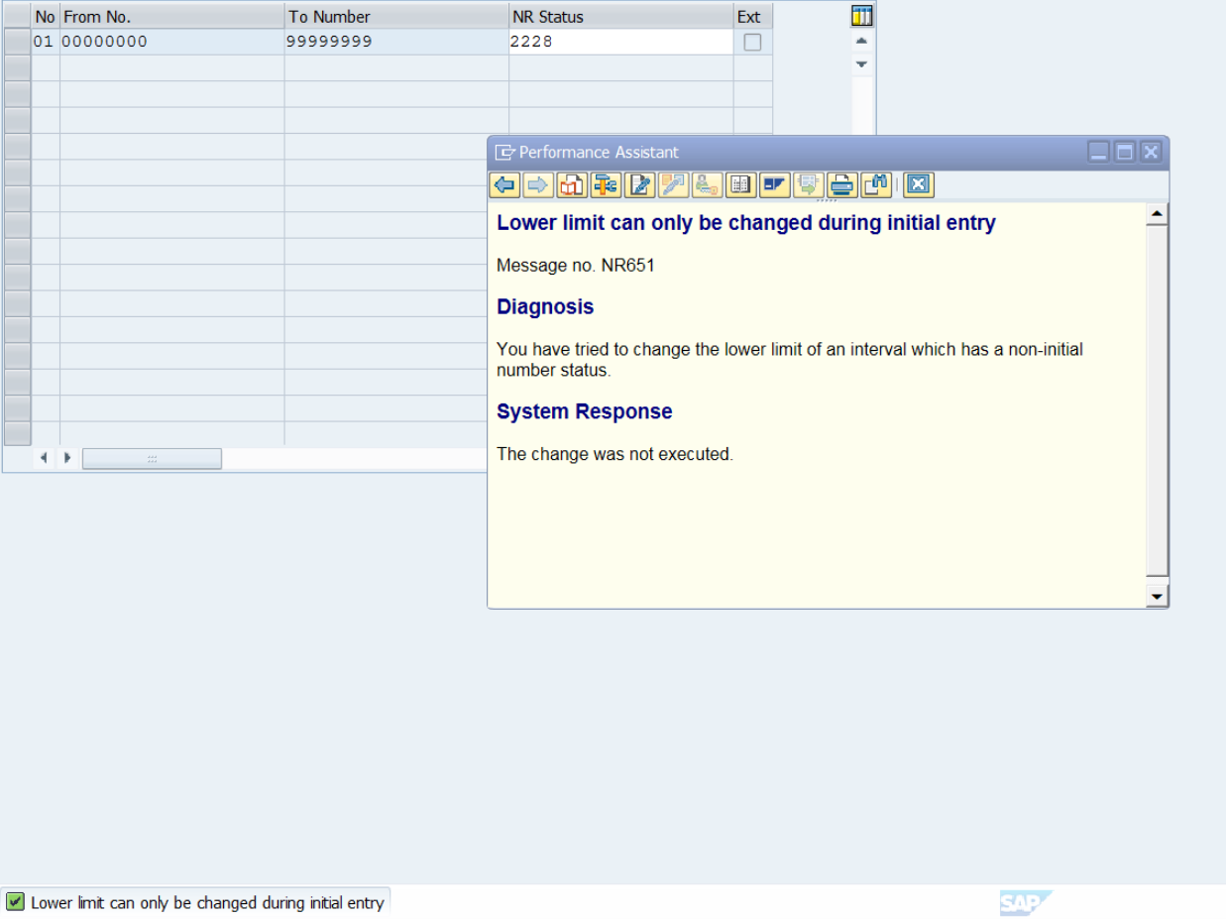This screenshot has height=919, width=1226.
Task: Open Find with binoculars icon
Action: [x=875, y=184]
